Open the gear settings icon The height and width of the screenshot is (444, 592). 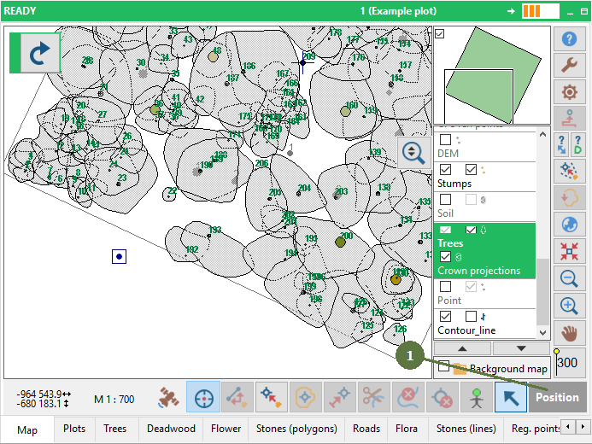click(569, 91)
